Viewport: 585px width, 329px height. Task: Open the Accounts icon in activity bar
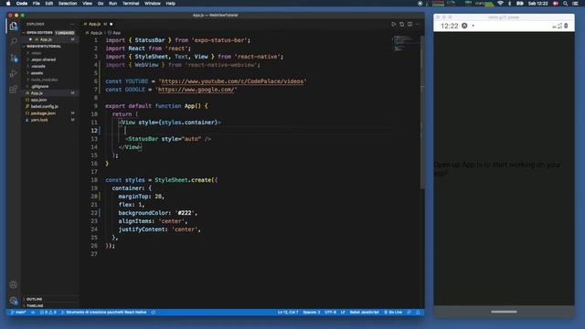tap(14, 284)
